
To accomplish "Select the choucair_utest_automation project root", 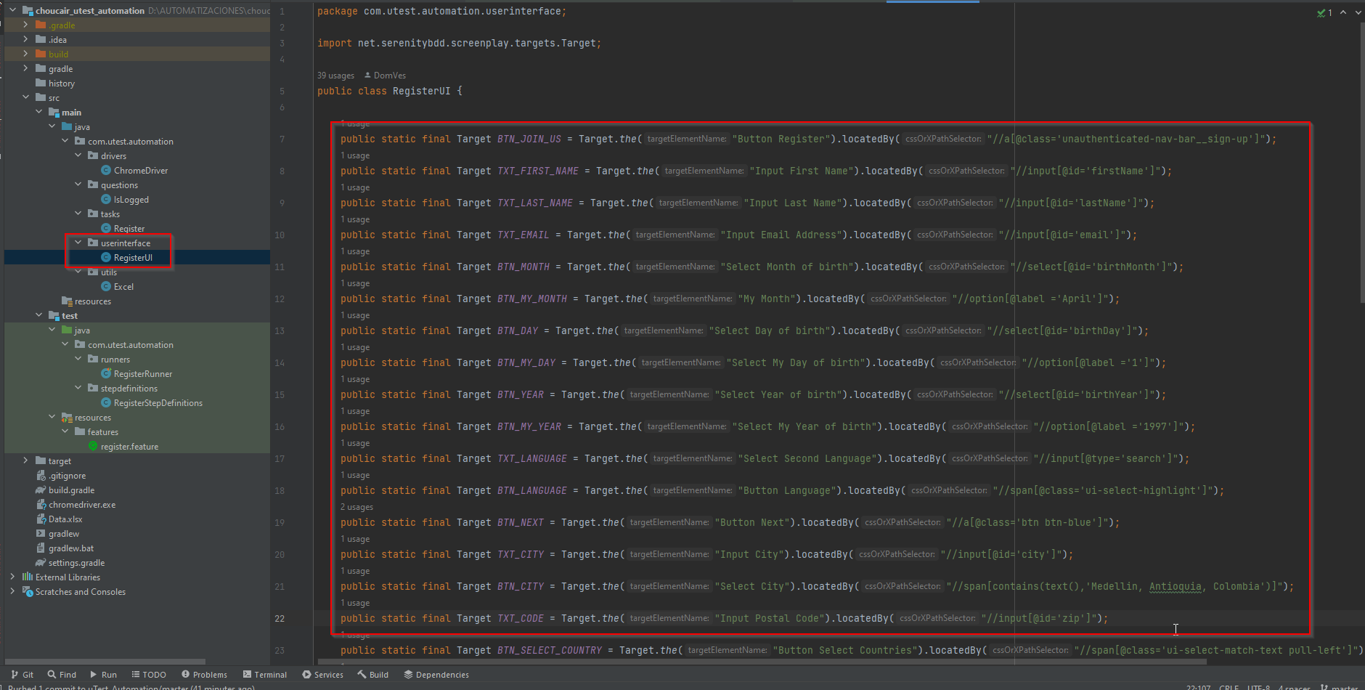I will pyautogui.click(x=90, y=11).
